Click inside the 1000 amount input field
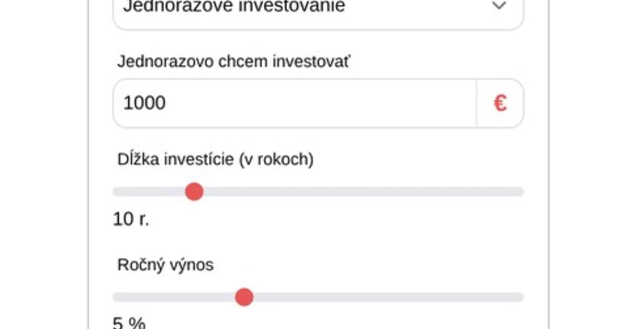Image resolution: width=628 pixels, height=329 pixels. click(262, 103)
